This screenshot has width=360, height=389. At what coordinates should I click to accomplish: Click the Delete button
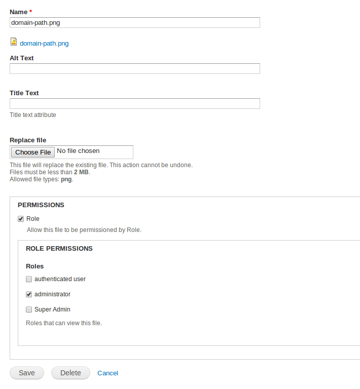(70, 373)
